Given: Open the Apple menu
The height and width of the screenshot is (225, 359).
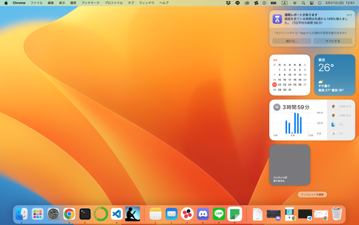Looking at the screenshot, I should (6, 3).
